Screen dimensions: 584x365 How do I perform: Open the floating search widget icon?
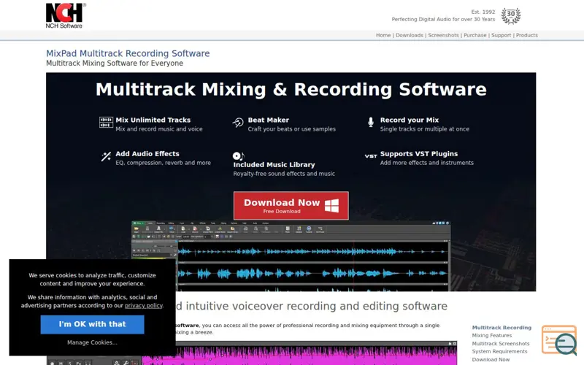(x=559, y=340)
